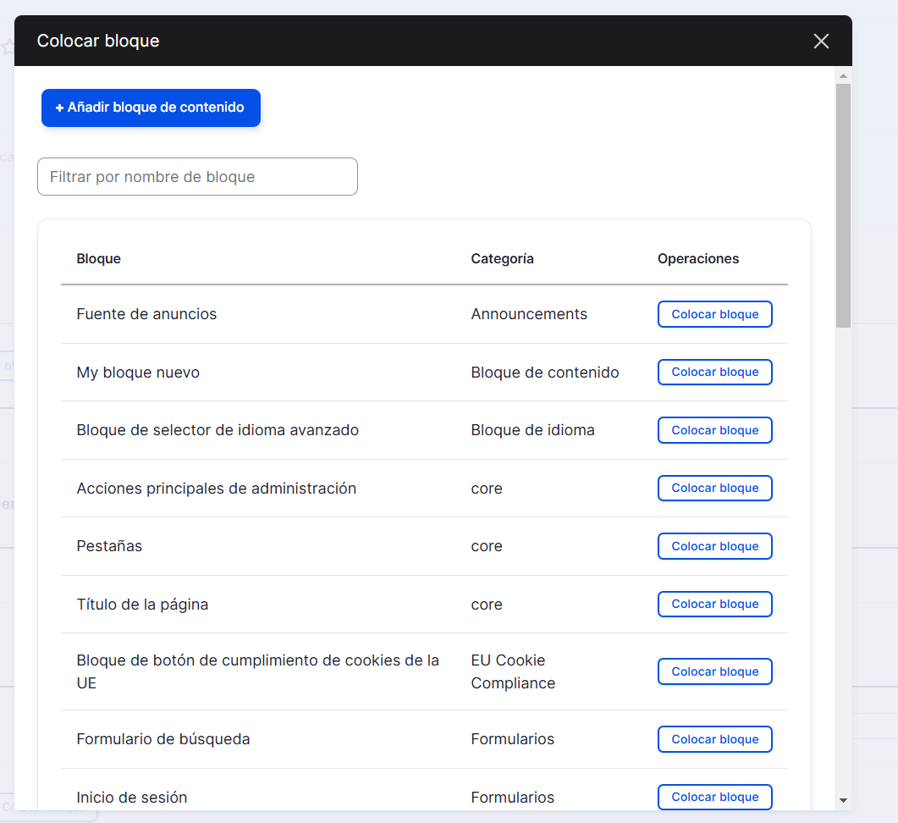
Task: Click the scrollbar down arrow
Action: pyautogui.click(x=843, y=799)
